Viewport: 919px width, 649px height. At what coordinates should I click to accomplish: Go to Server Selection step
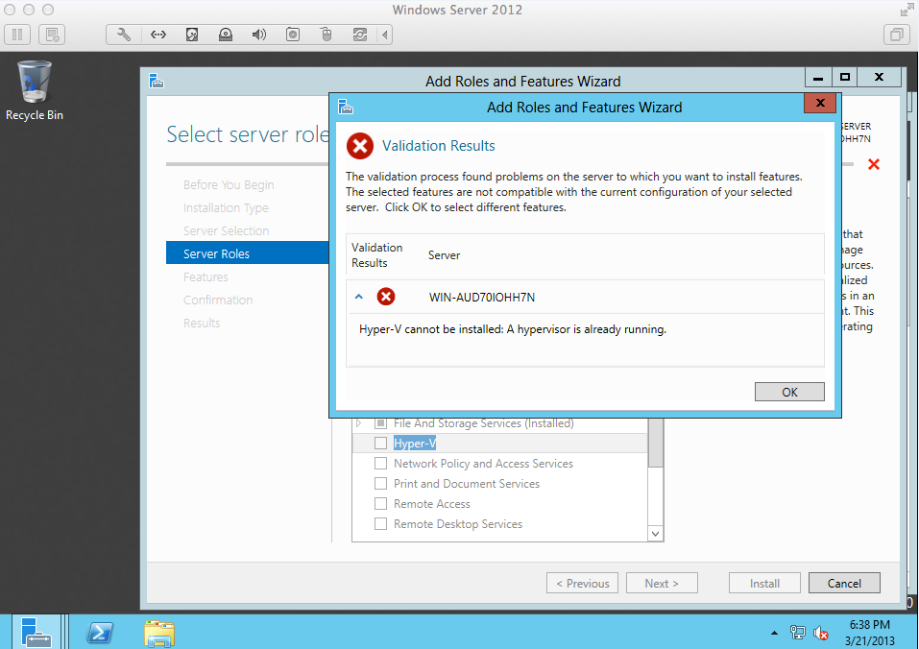226,230
